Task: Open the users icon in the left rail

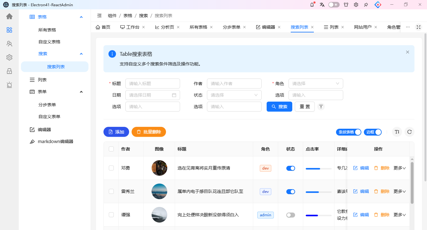Action: click(x=9, y=44)
